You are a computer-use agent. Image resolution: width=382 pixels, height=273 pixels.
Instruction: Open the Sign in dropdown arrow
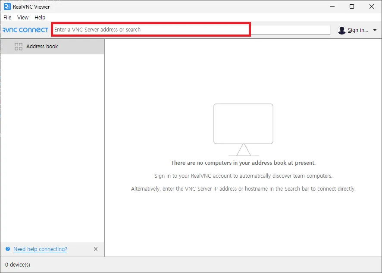click(375, 30)
